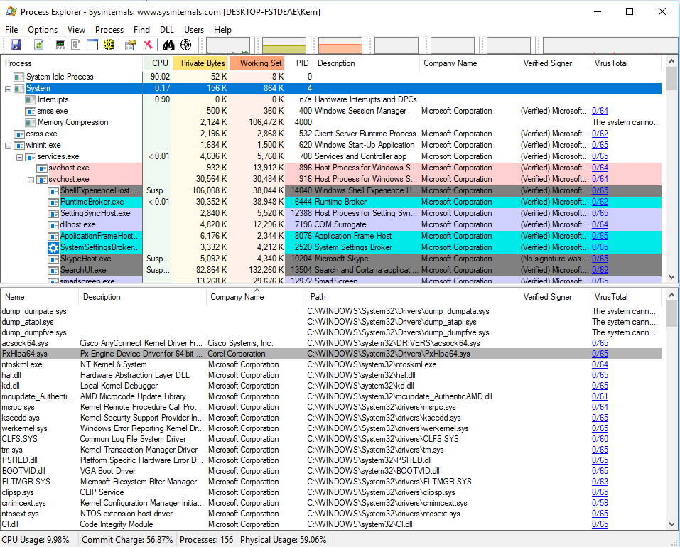The width and height of the screenshot is (680, 547).
Task: Click the Save icon in the toolbar
Action: click(x=16, y=45)
